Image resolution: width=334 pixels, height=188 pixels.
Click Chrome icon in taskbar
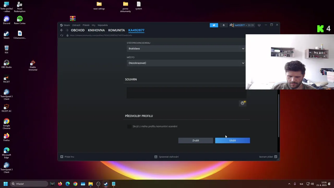pos(75,184)
